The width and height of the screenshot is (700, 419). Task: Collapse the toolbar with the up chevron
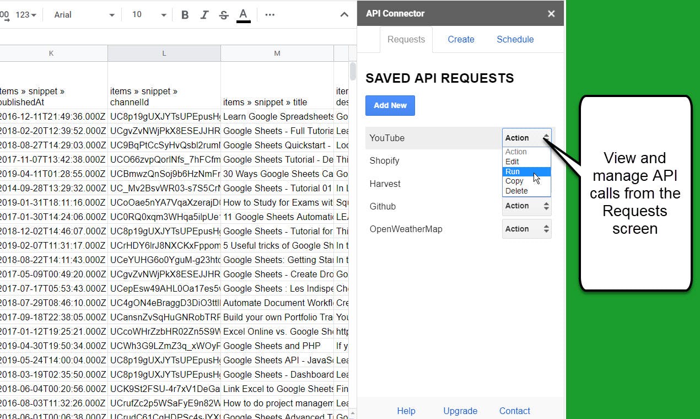tap(344, 15)
